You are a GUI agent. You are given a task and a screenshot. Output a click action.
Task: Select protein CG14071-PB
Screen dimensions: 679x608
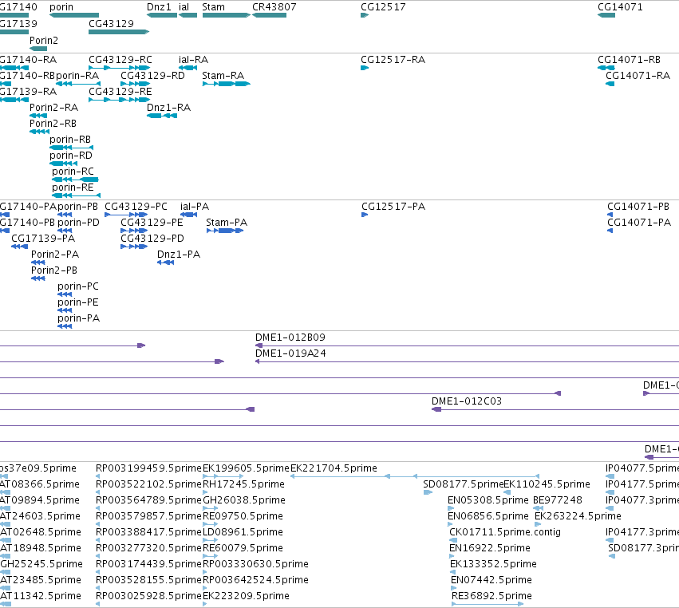coord(610,215)
